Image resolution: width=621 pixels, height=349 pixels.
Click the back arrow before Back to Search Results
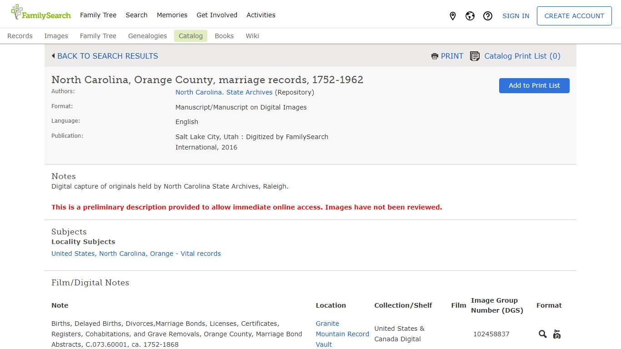[53, 56]
